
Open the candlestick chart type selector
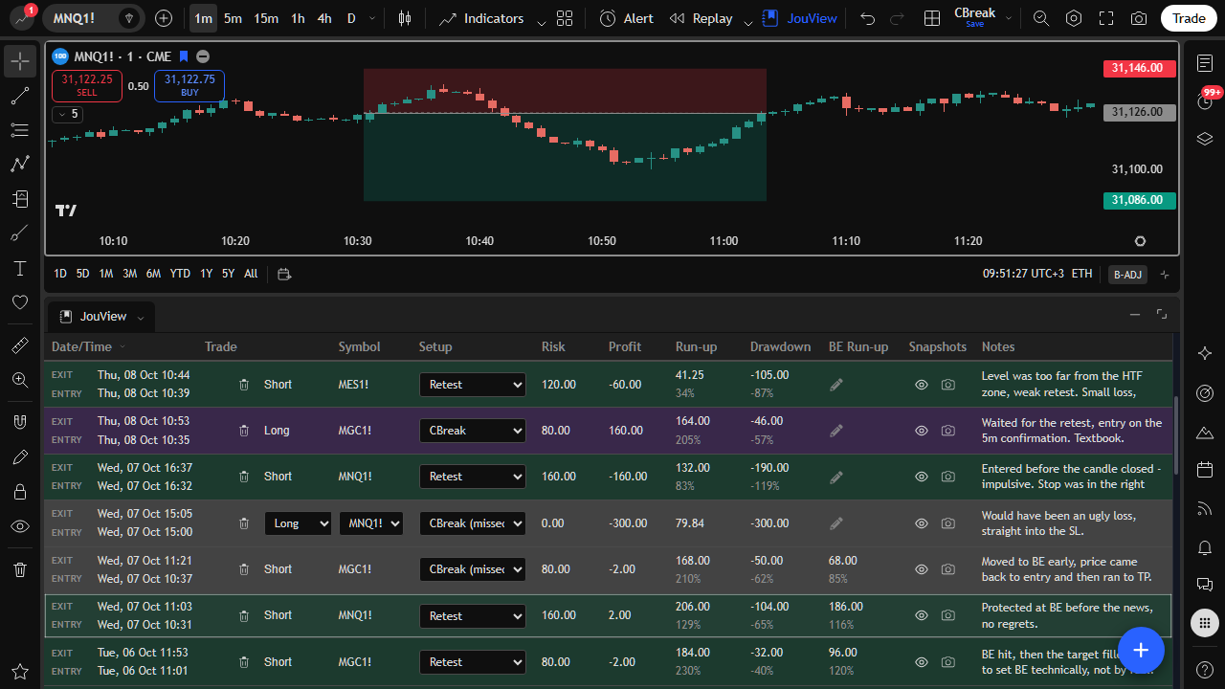click(x=405, y=18)
